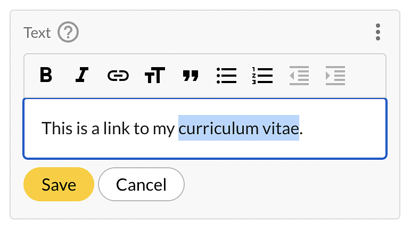411x229 pixels.
Task: Click the increase indent icon
Action: tap(335, 76)
